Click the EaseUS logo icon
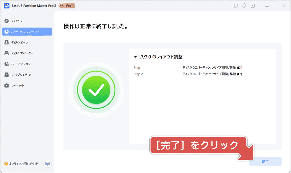This screenshot has height=173, width=291. coord(6,6)
